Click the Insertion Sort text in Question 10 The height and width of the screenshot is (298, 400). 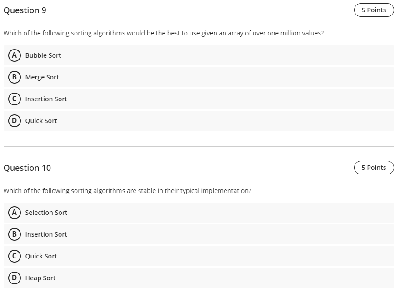point(46,234)
